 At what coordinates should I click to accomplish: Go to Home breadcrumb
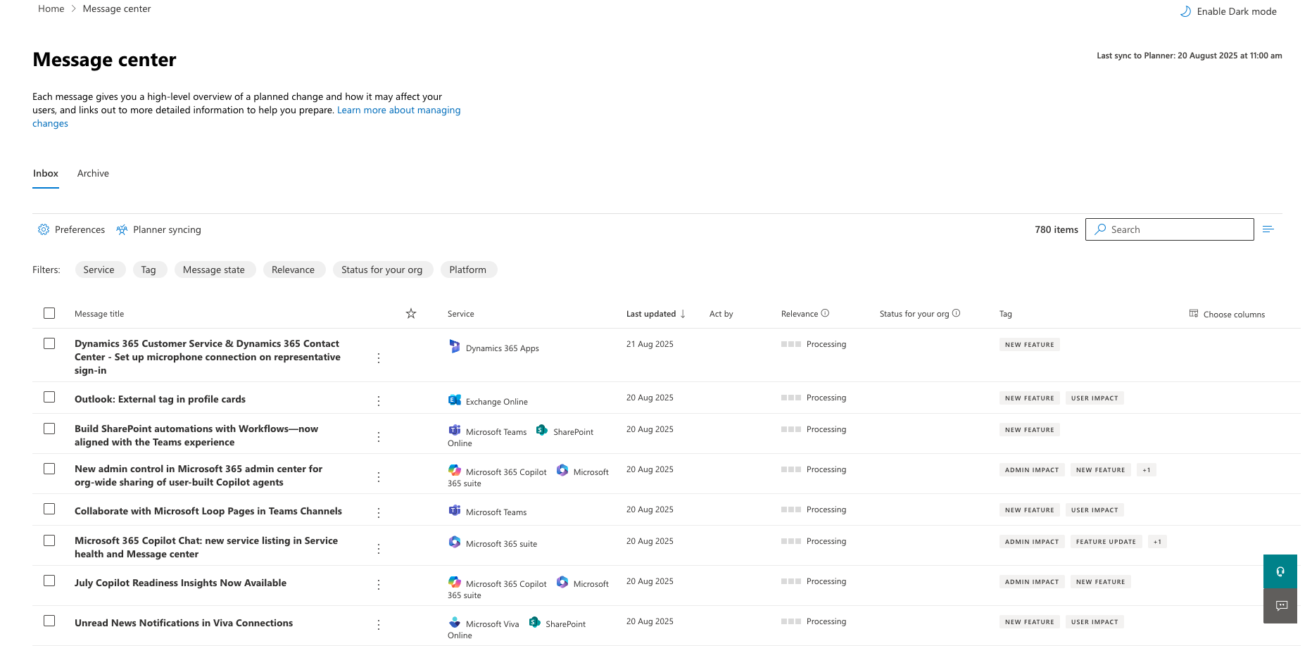pos(51,8)
